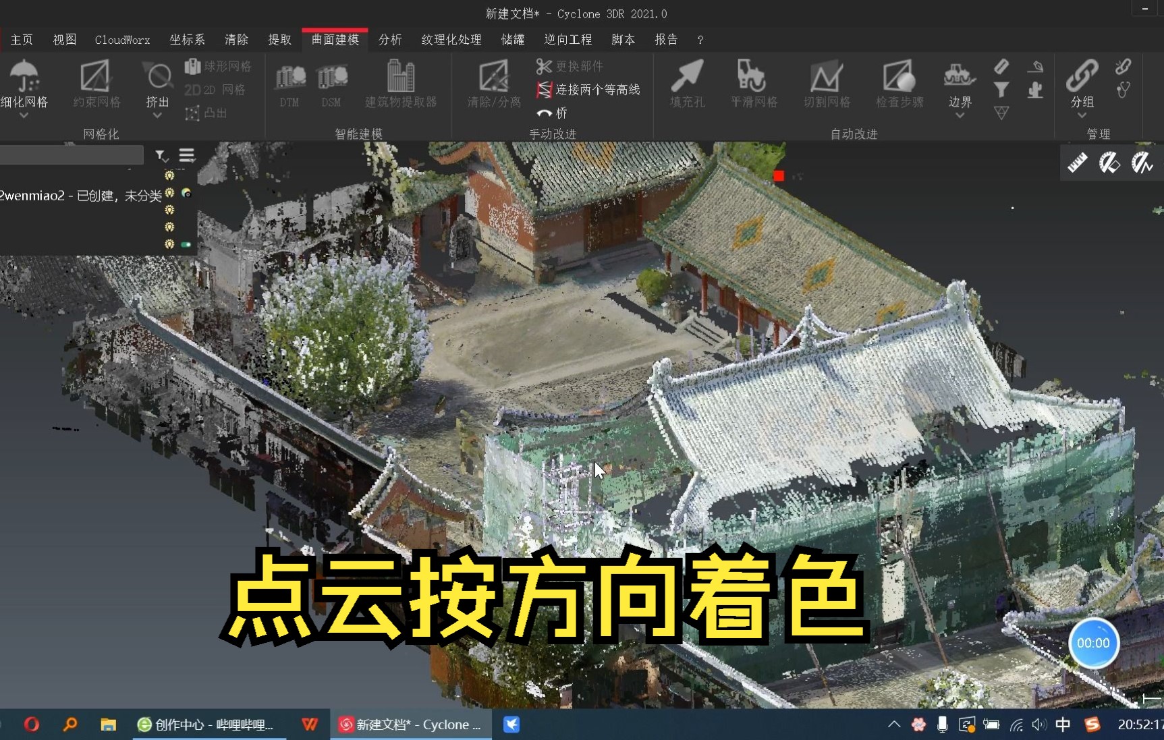The width and height of the screenshot is (1164, 740).
Task: Click the broken-link ungroup icon in 管理
Action: tap(1123, 66)
